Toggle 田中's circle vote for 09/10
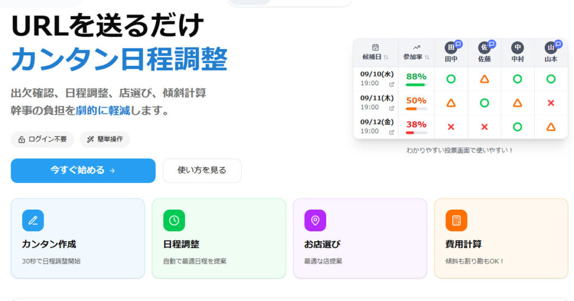The height and width of the screenshot is (301, 574). (x=451, y=79)
